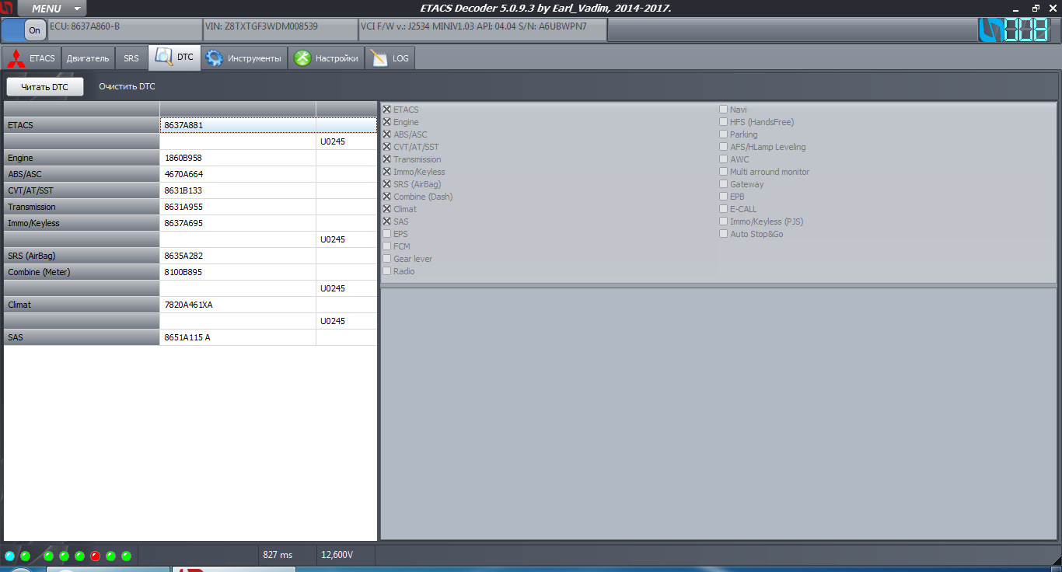Enable the Auto Stop&Go checkbox
This screenshot has width=1062, height=572.
(724, 234)
